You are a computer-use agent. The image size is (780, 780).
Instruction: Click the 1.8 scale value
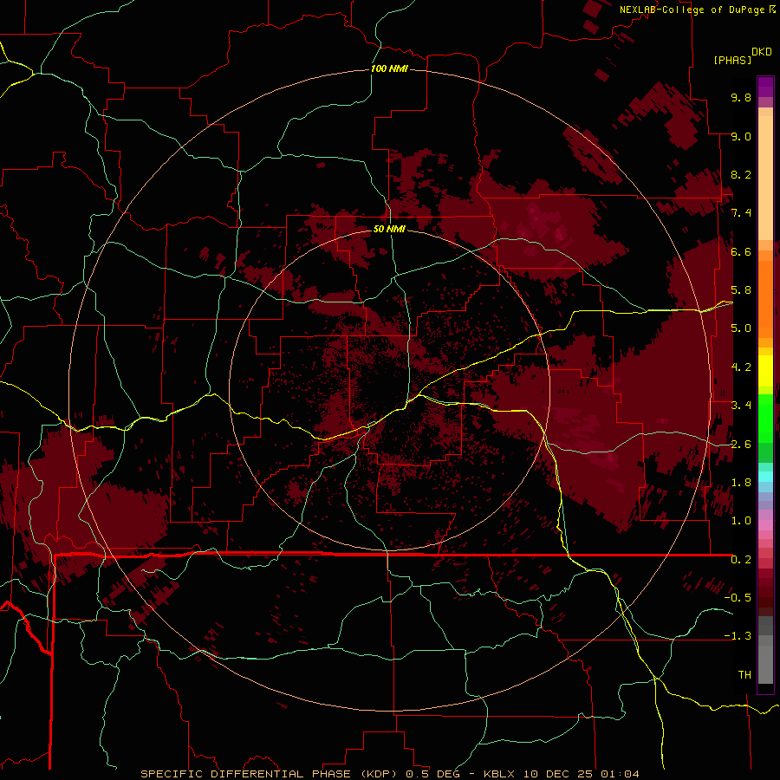[741, 483]
